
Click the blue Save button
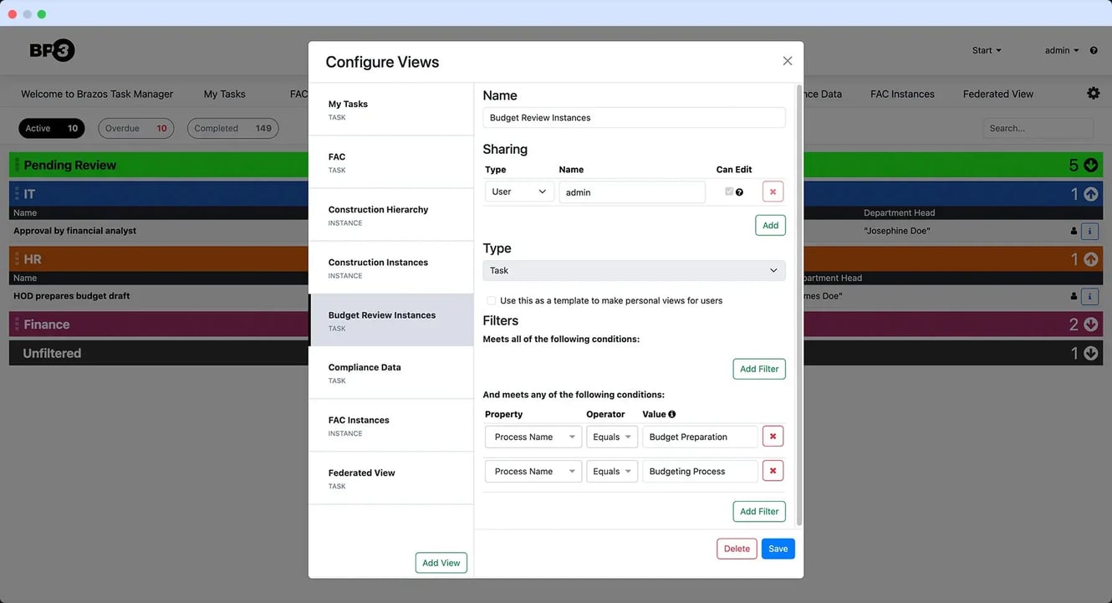tap(778, 549)
